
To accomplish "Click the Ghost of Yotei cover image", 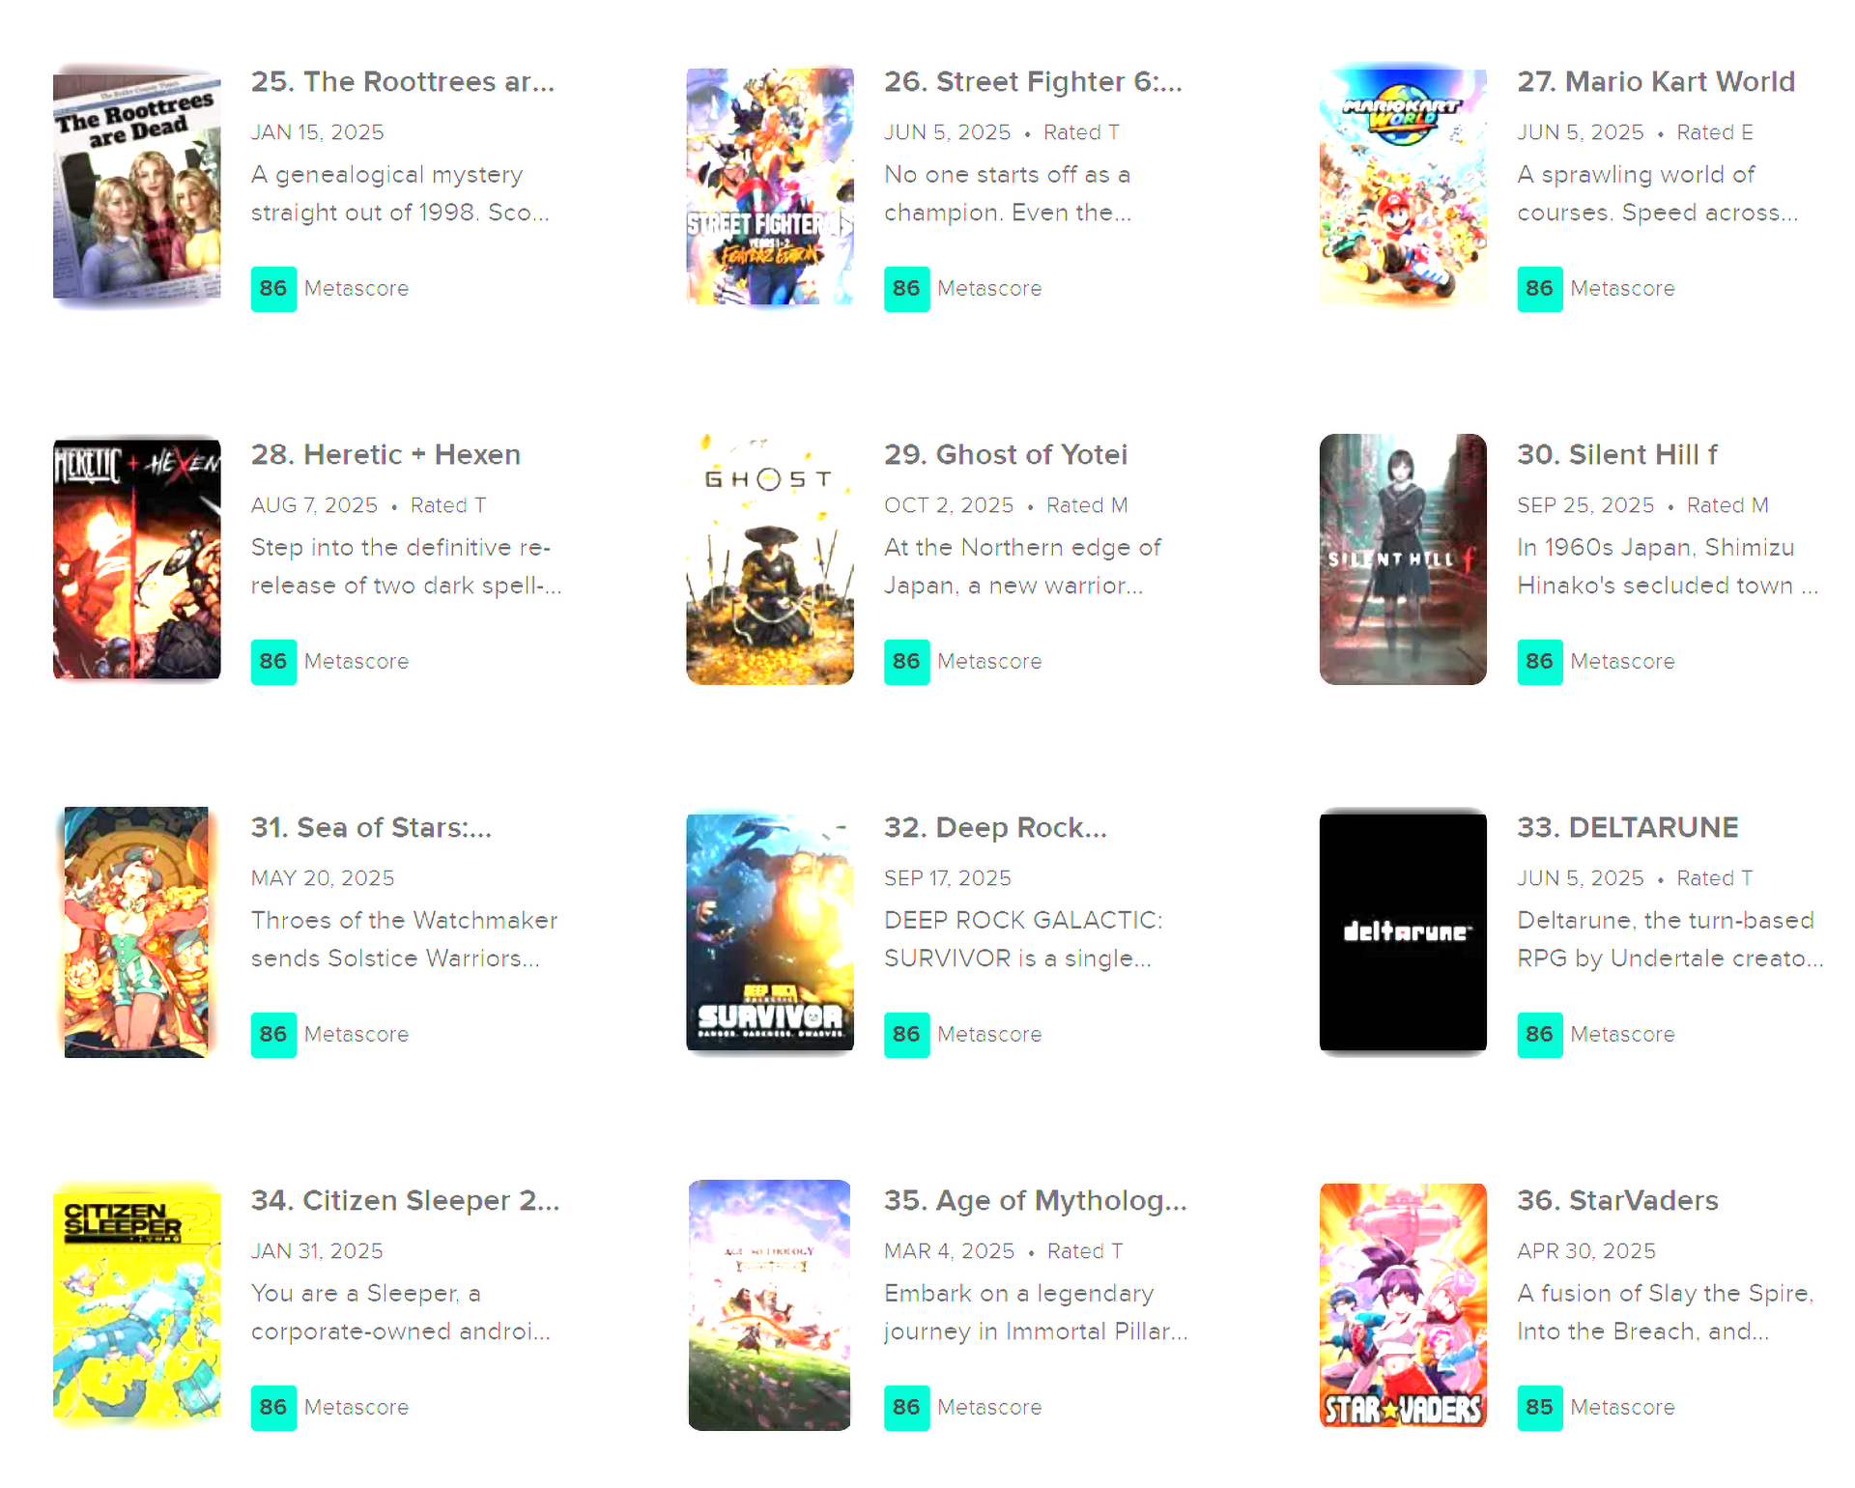I will pos(770,559).
